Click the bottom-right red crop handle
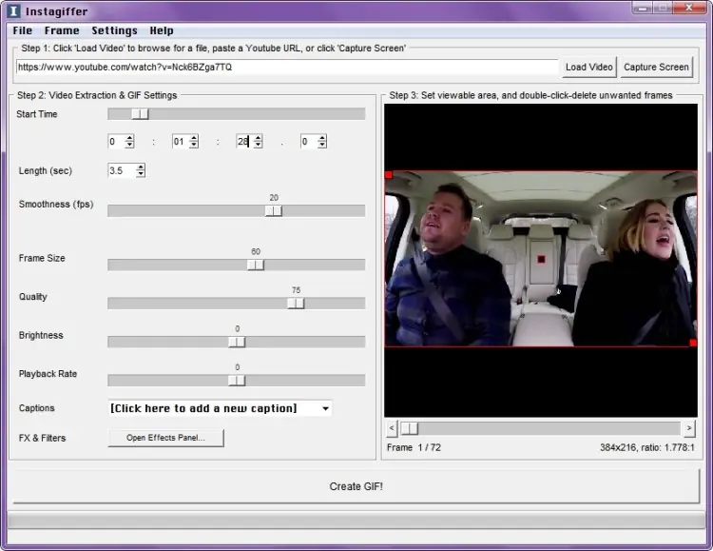 (x=693, y=343)
